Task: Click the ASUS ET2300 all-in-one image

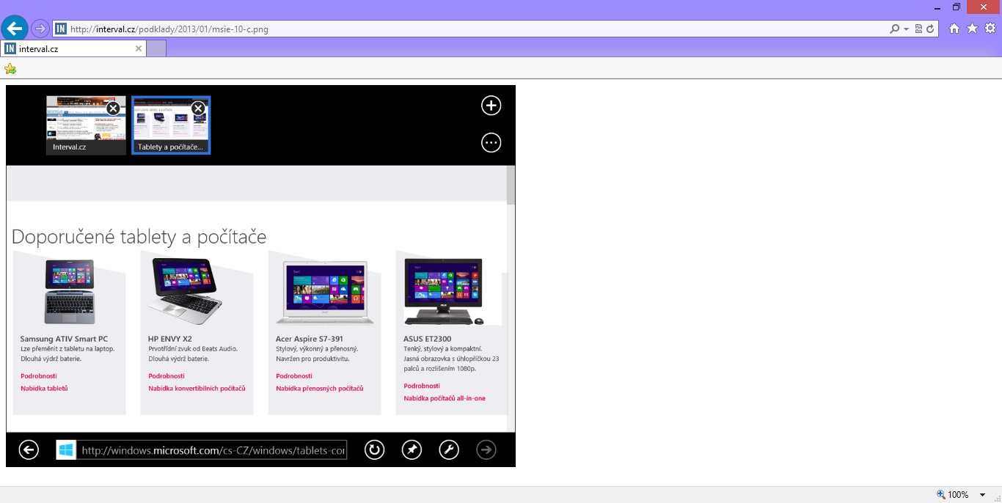Action: [x=444, y=291]
